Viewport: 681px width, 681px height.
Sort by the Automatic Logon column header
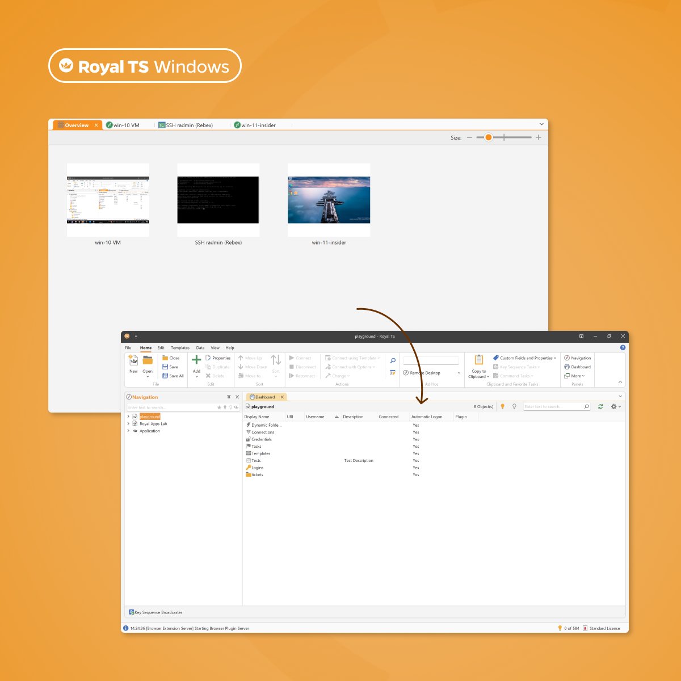coord(431,417)
